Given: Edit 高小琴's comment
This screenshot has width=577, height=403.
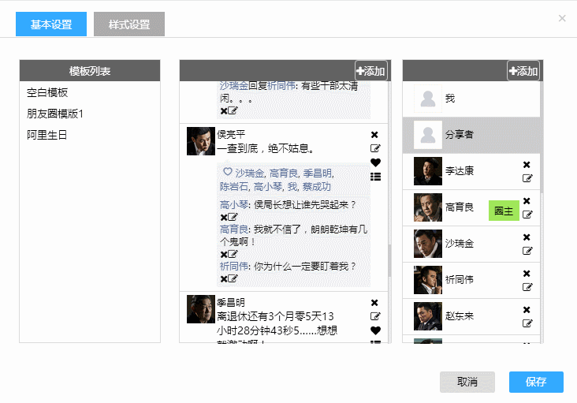Looking at the screenshot, I should 233,217.
